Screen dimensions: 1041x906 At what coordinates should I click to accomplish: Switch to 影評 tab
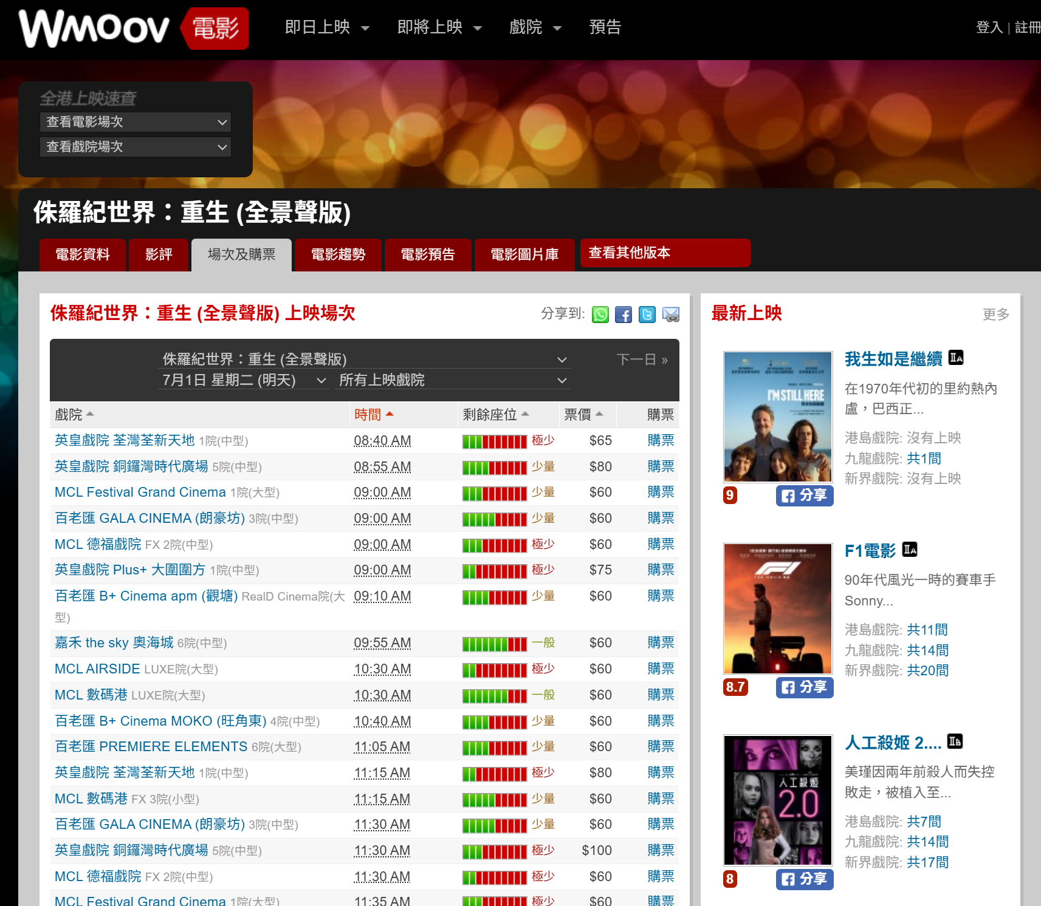click(159, 254)
